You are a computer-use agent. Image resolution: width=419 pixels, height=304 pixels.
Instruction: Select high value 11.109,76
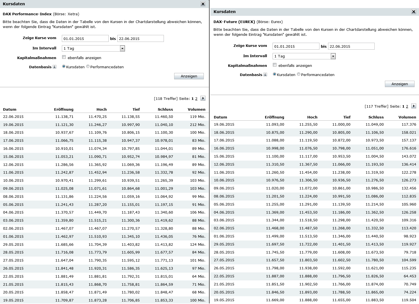(98, 133)
